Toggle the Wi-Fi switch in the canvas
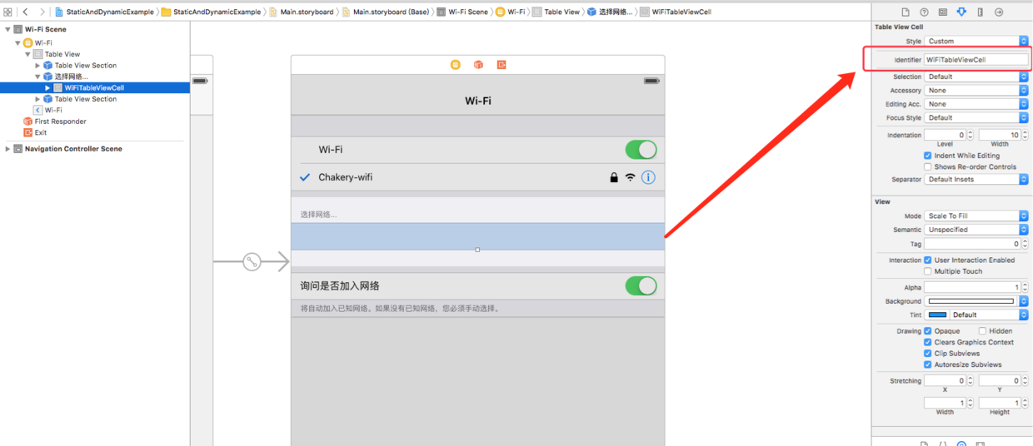Screen dimensions: 1033x446 click(641, 150)
